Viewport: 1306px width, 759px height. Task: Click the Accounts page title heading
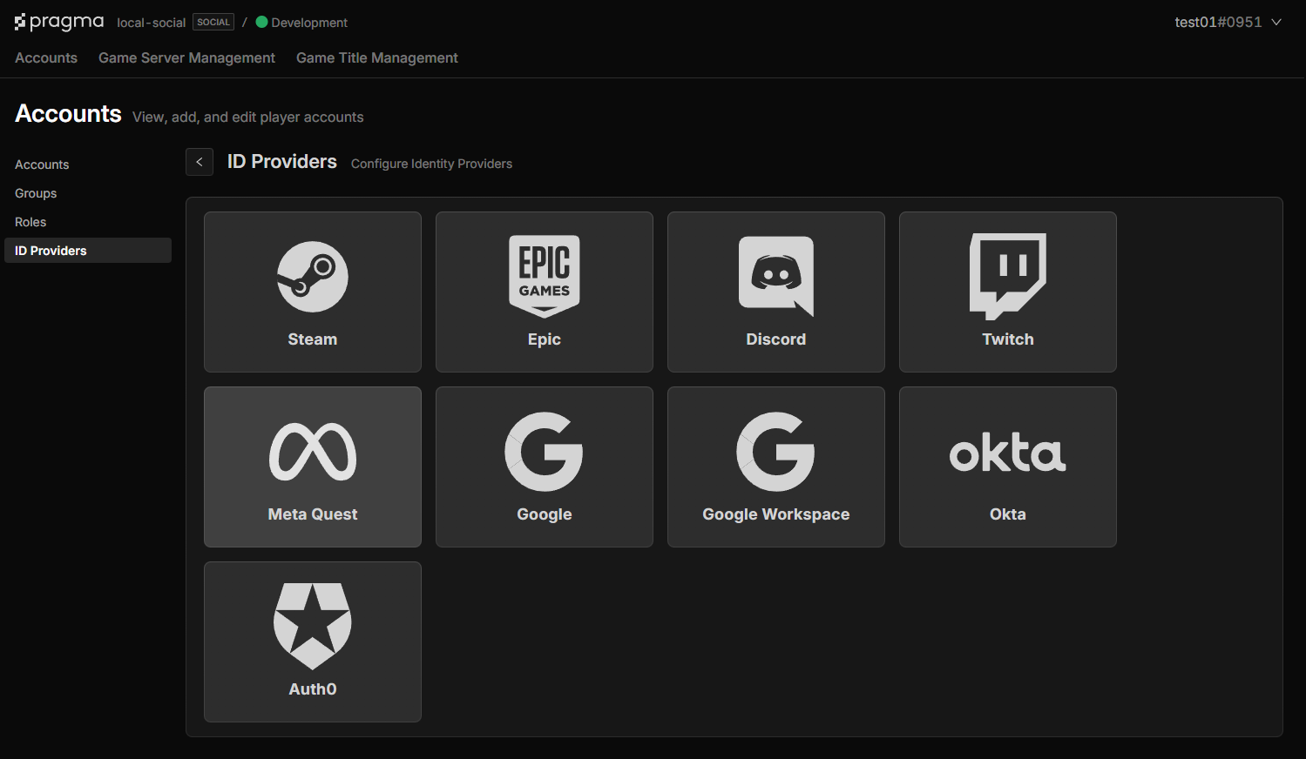[68, 114]
